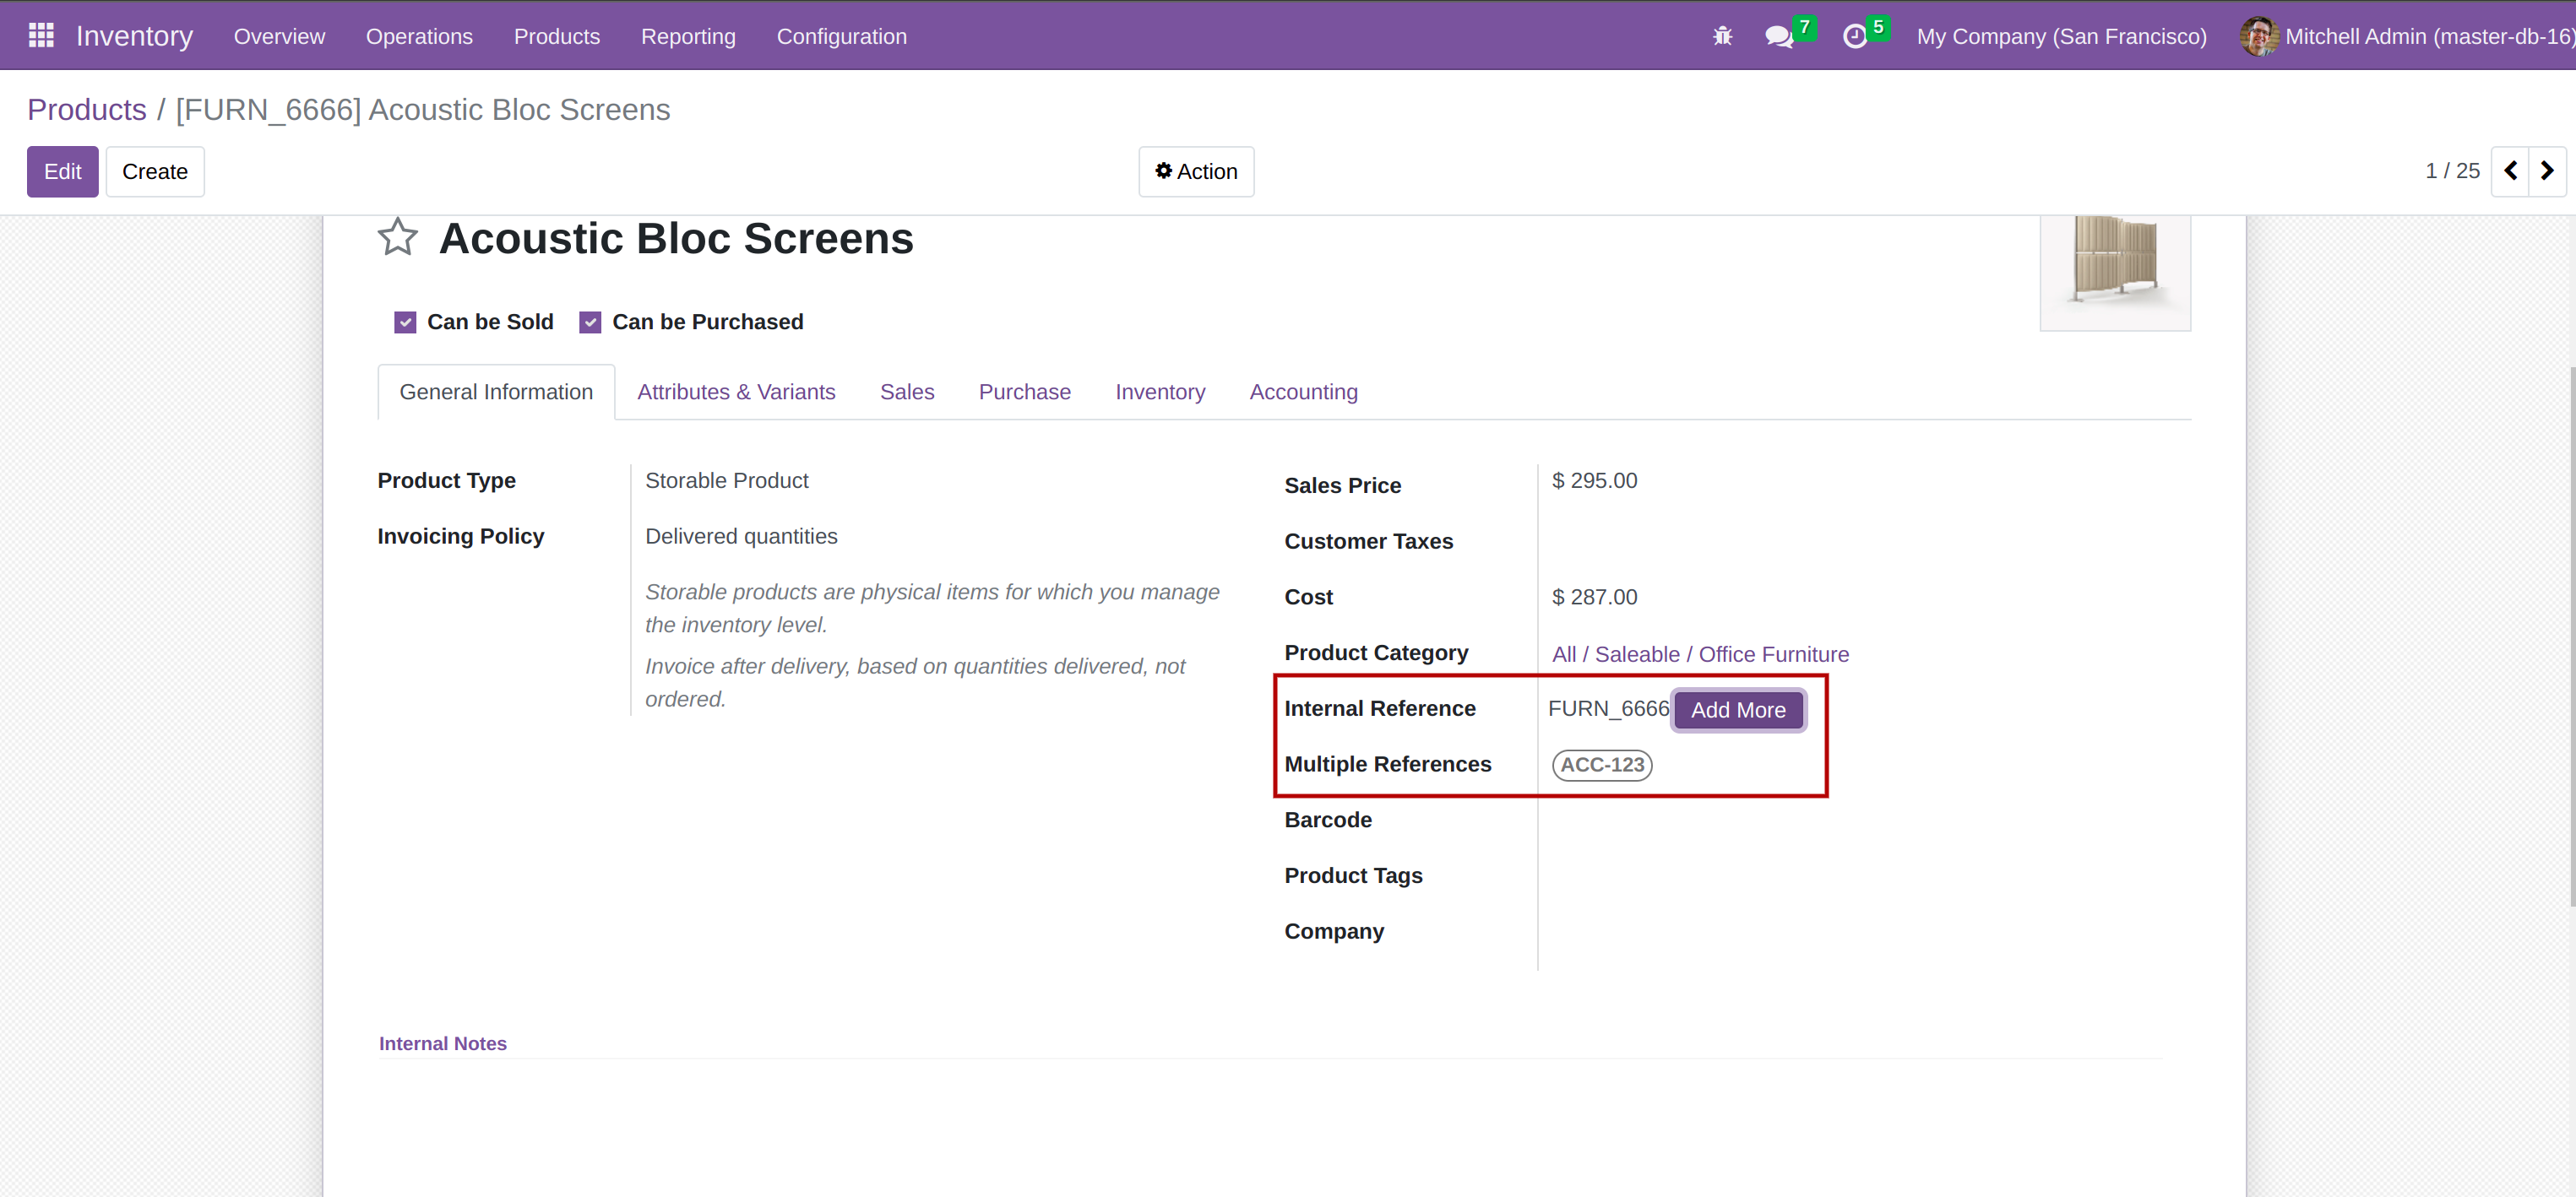Toggle the Can be Purchased checkbox
The width and height of the screenshot is (2576, 1197).
click(590, 322)
